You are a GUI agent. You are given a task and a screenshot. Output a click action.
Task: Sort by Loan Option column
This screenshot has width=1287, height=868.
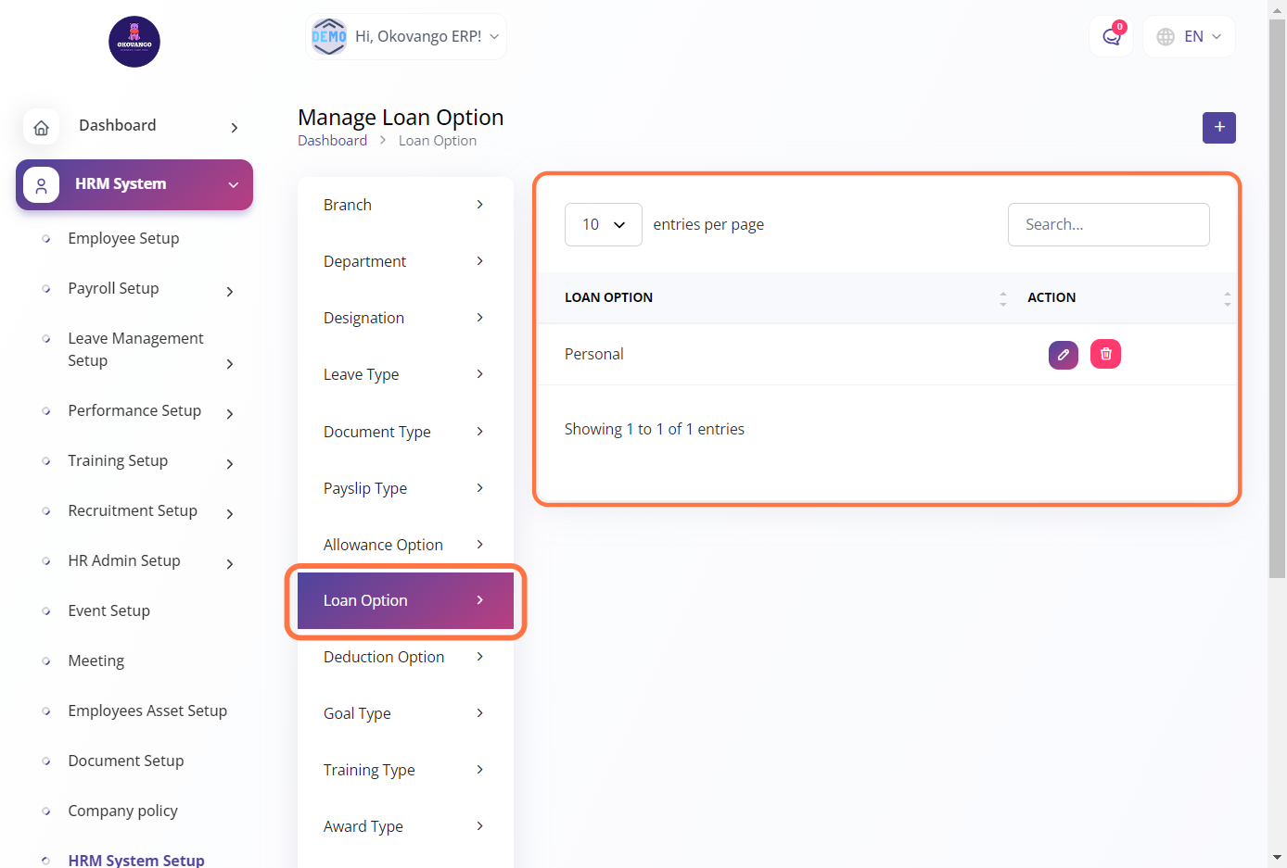point(1002,298)
